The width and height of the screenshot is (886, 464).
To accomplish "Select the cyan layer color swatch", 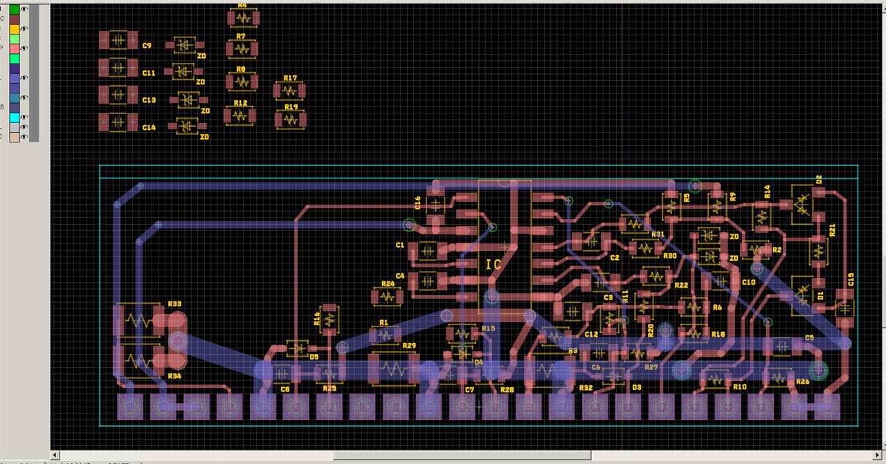I will 15,118.
